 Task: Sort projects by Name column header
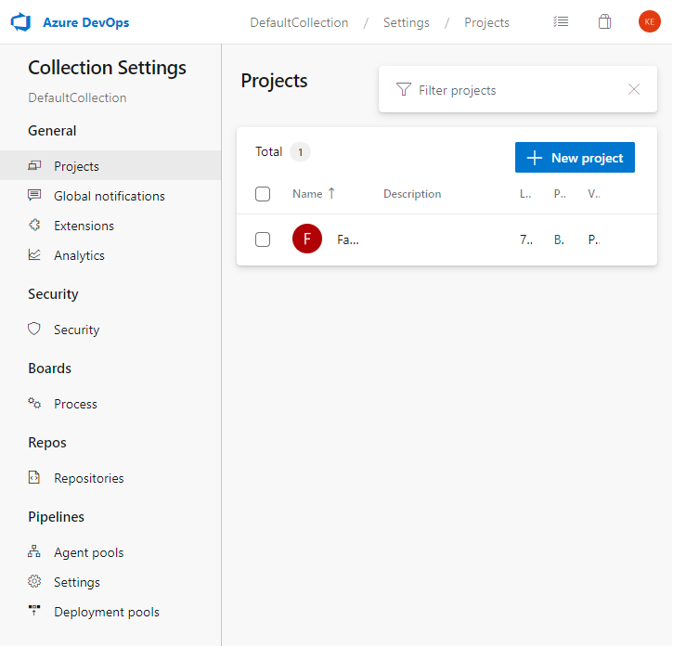pyautogui.click(x=307, y=194)
